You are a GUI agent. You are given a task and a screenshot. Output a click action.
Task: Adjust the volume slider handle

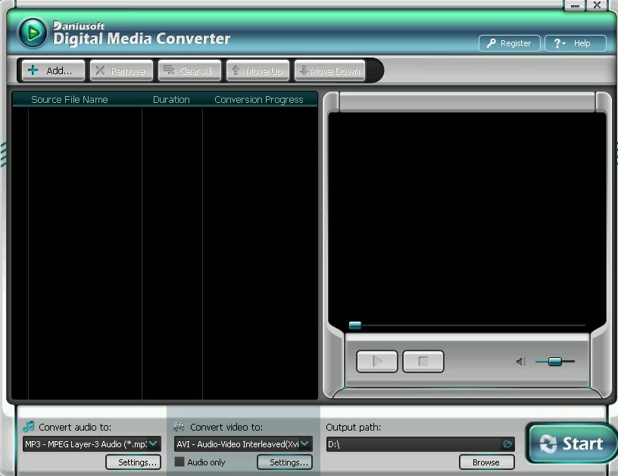[x=555, y=361]
